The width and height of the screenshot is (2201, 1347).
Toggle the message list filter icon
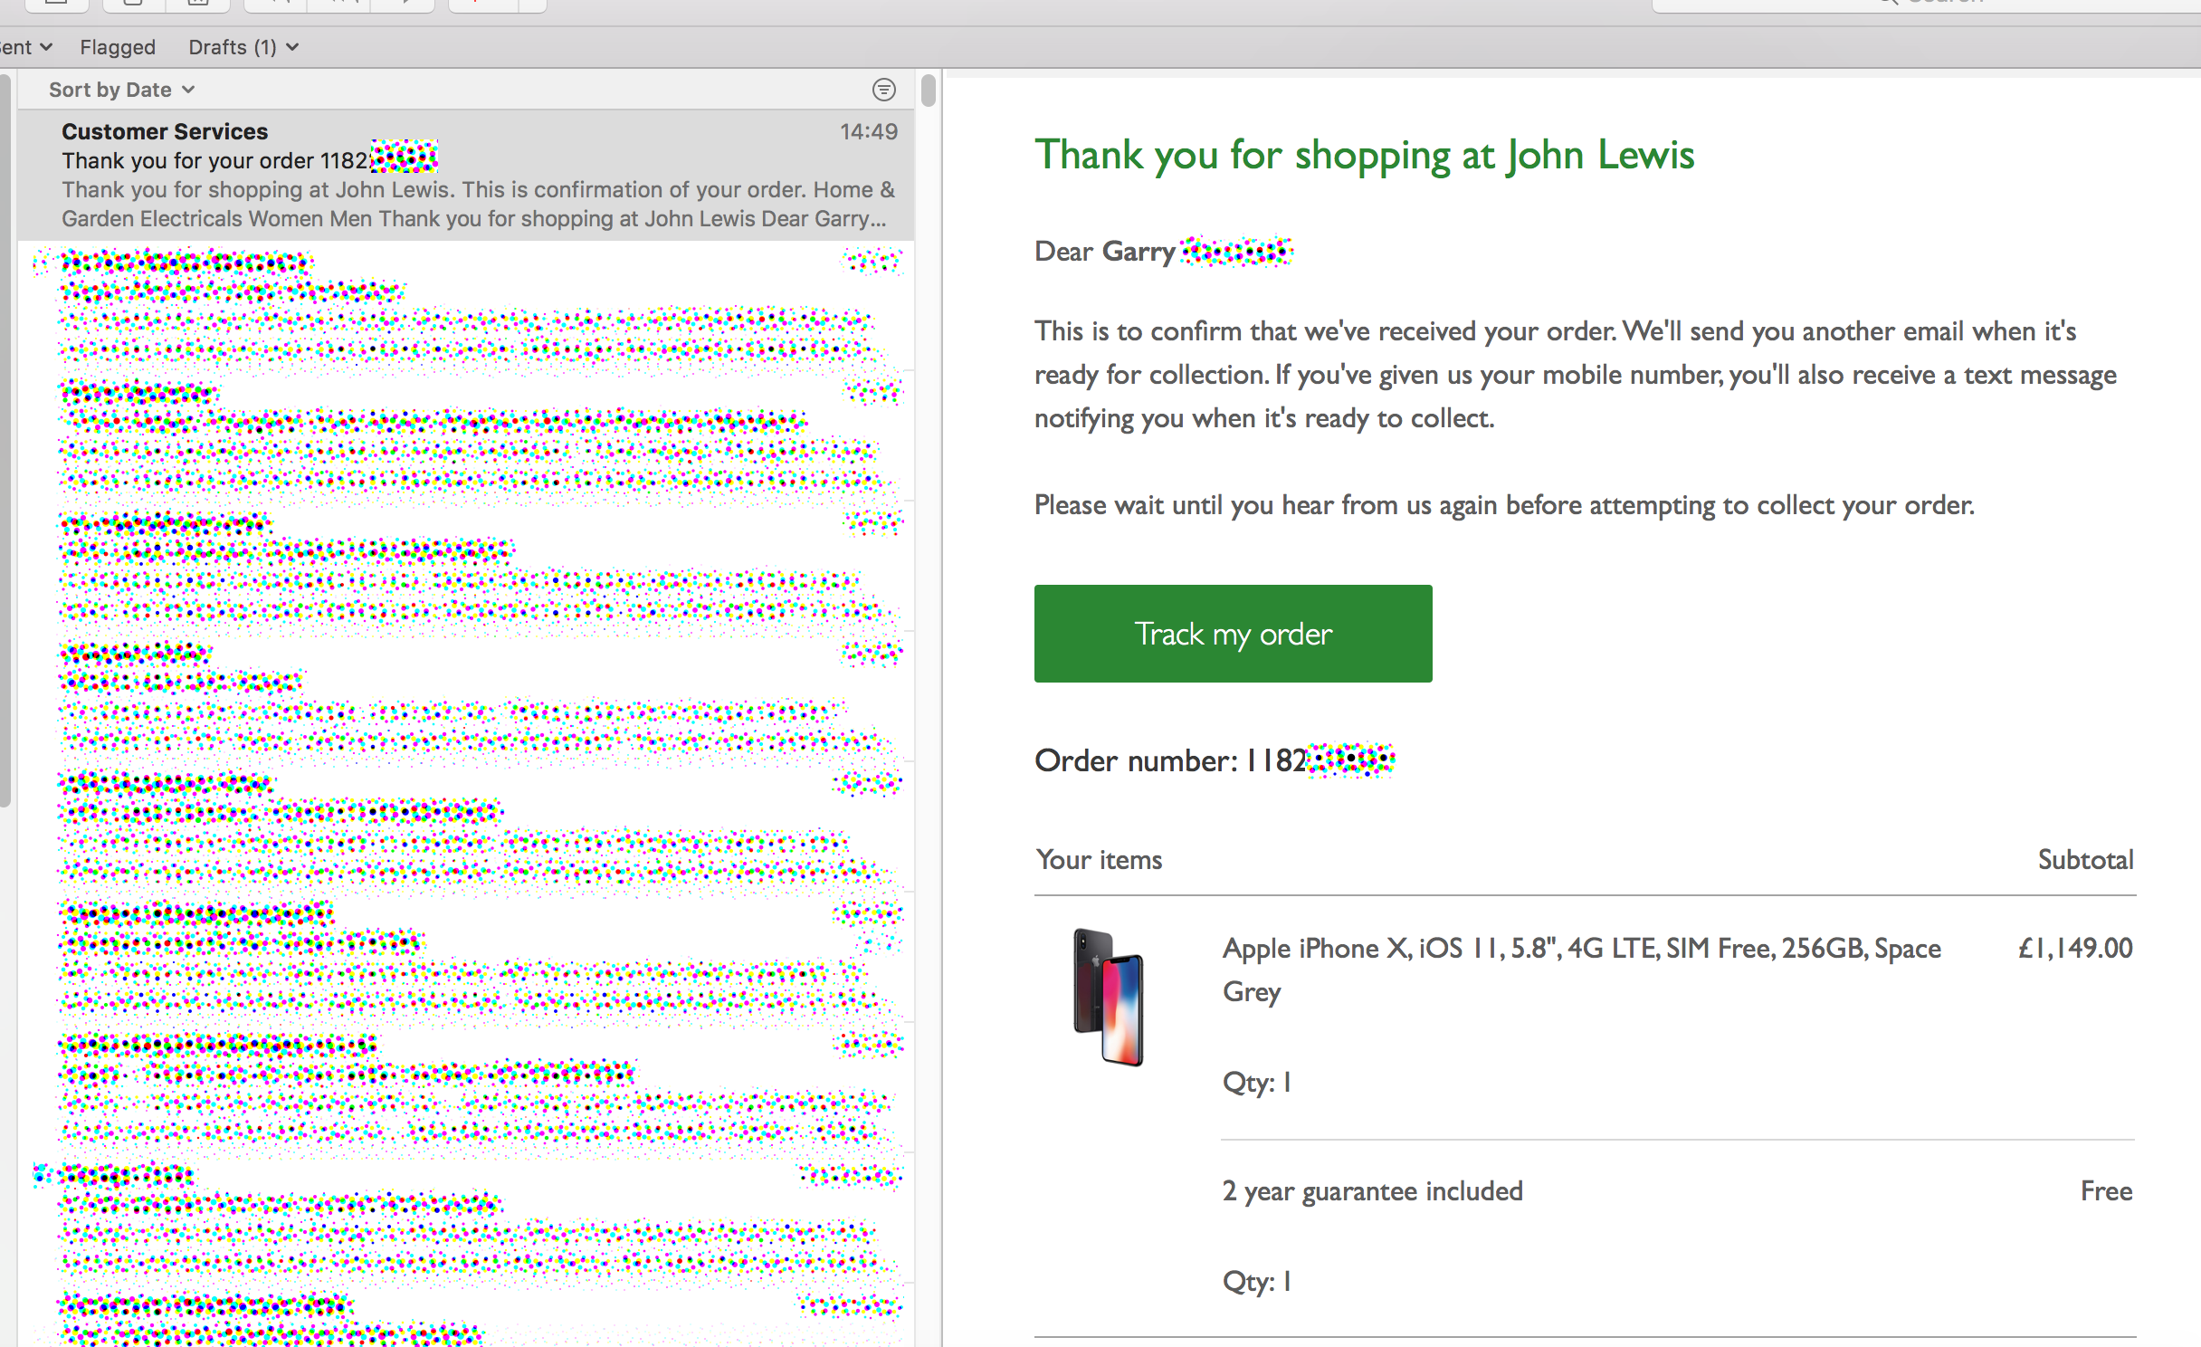[x=883, y=90]
